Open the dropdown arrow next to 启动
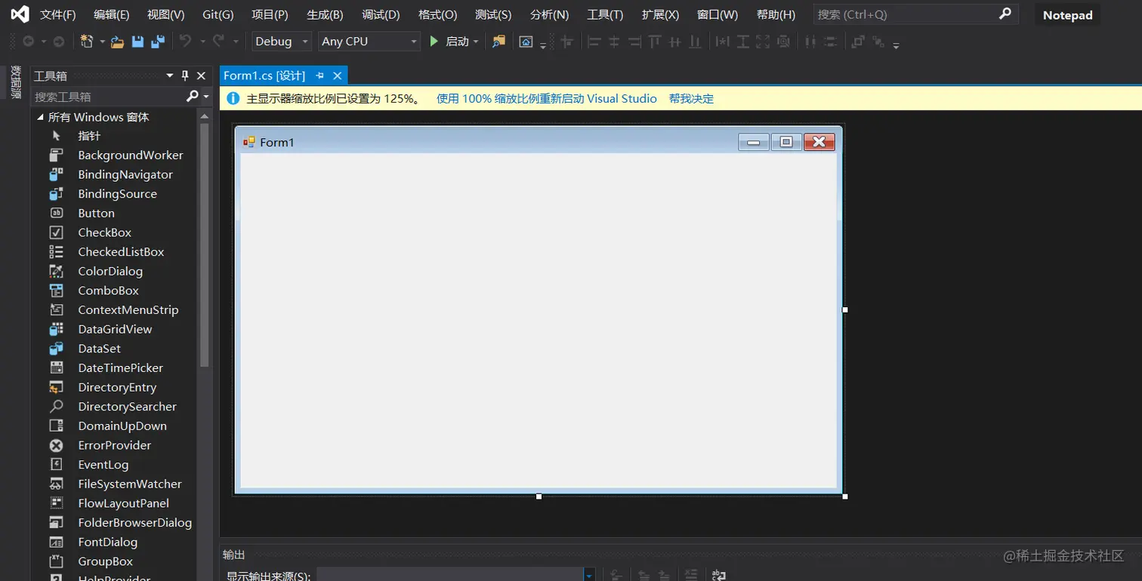Viewport: 1142px width, 581px height. [x=476, y=41]
